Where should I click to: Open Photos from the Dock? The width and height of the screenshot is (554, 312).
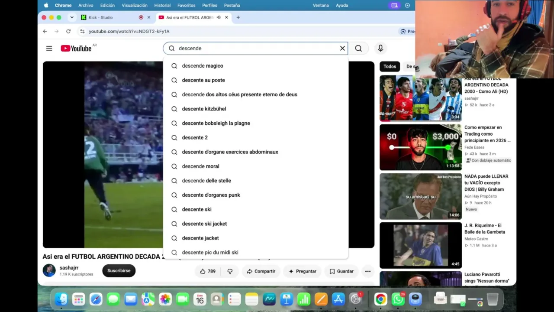(165, 299)
